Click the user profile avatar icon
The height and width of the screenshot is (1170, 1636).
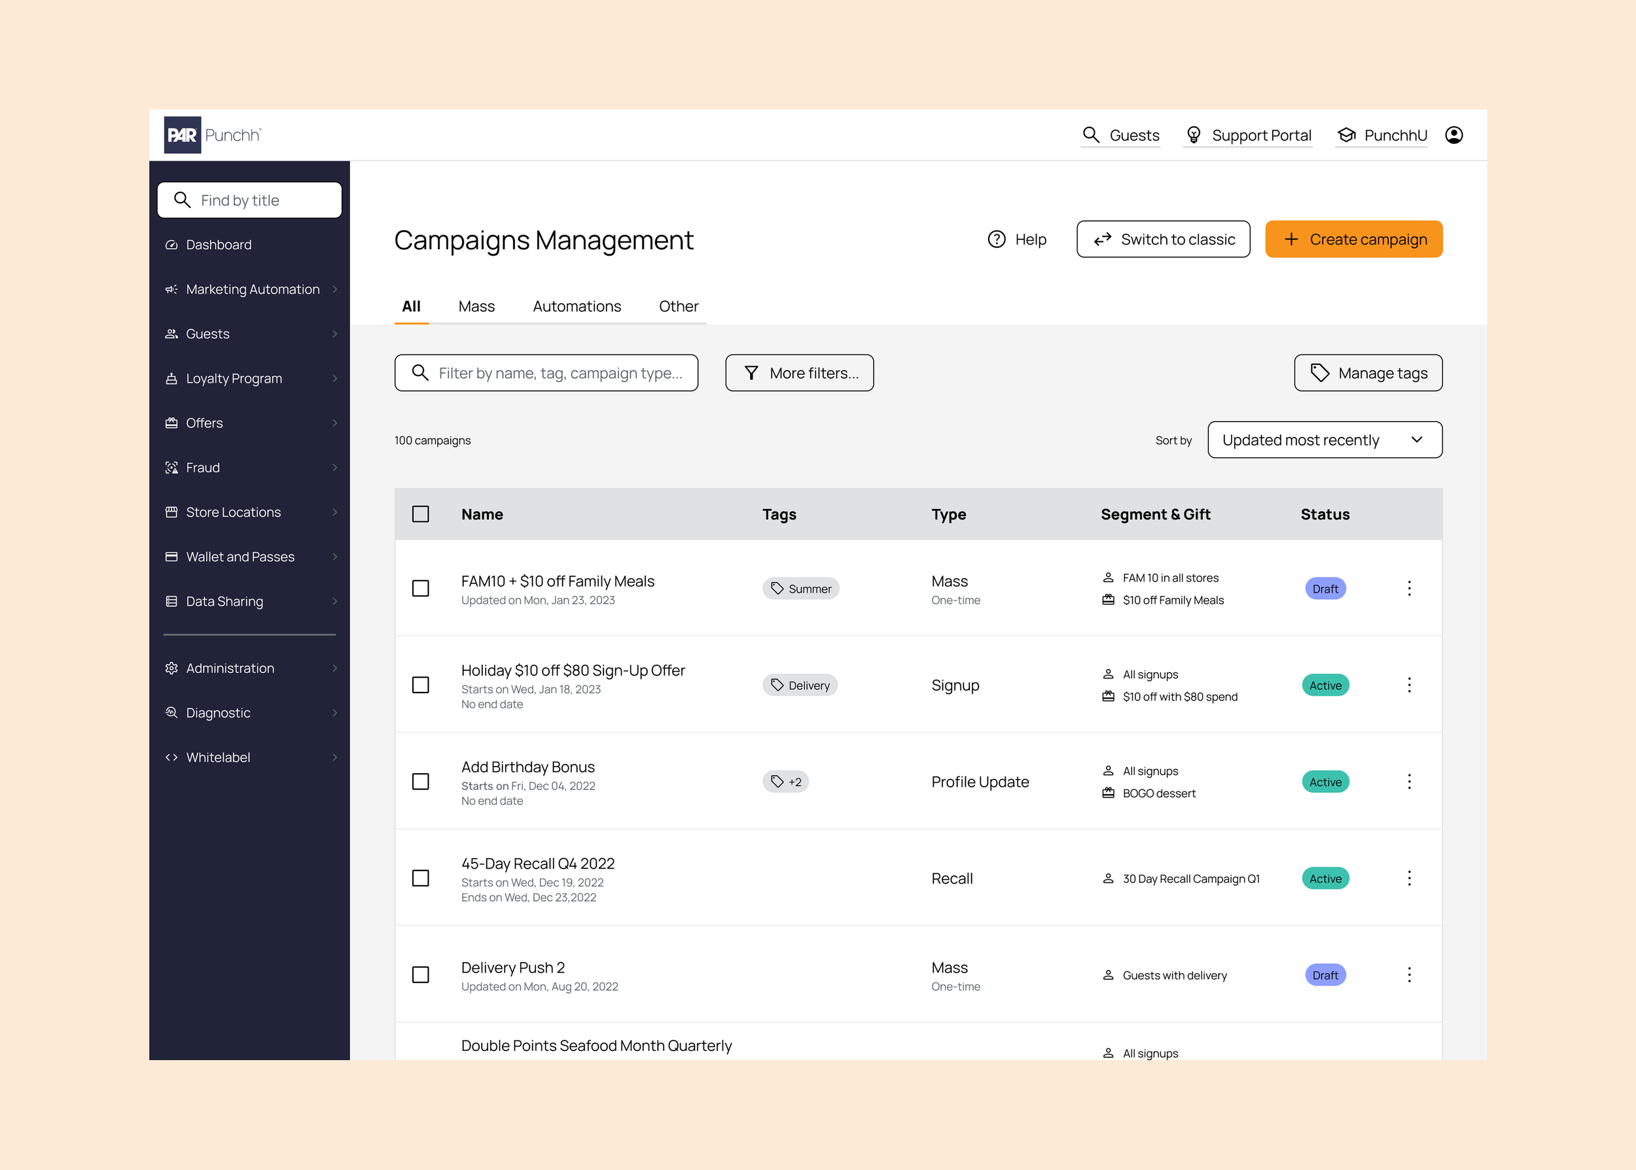tap(1453, 135)
